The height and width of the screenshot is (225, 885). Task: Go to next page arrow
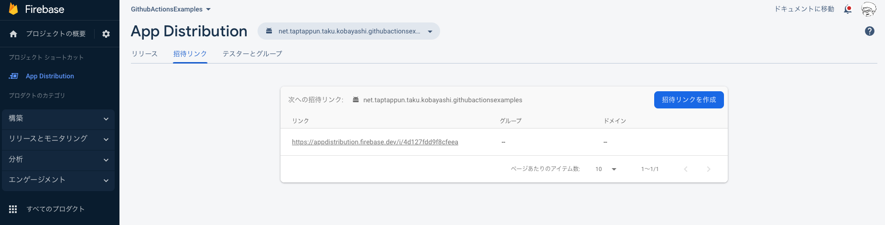pos(709,169)
